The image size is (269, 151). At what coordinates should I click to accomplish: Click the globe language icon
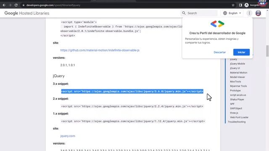point(225,13)
